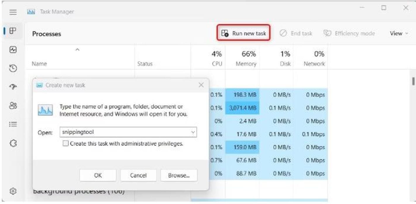The image size is (416, 204).
Task: Open the App history sidebar icon
Action: [13, 68]
